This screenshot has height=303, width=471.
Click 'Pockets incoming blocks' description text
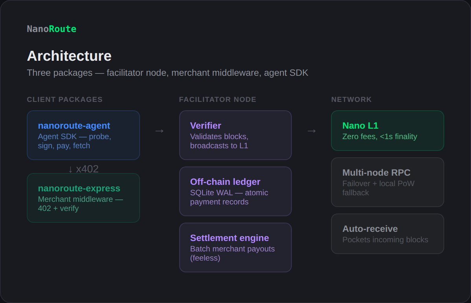pos(385,239)
